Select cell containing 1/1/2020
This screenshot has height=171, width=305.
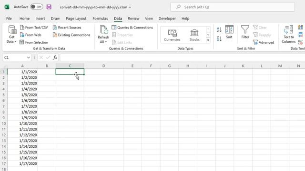click(22, 72)
